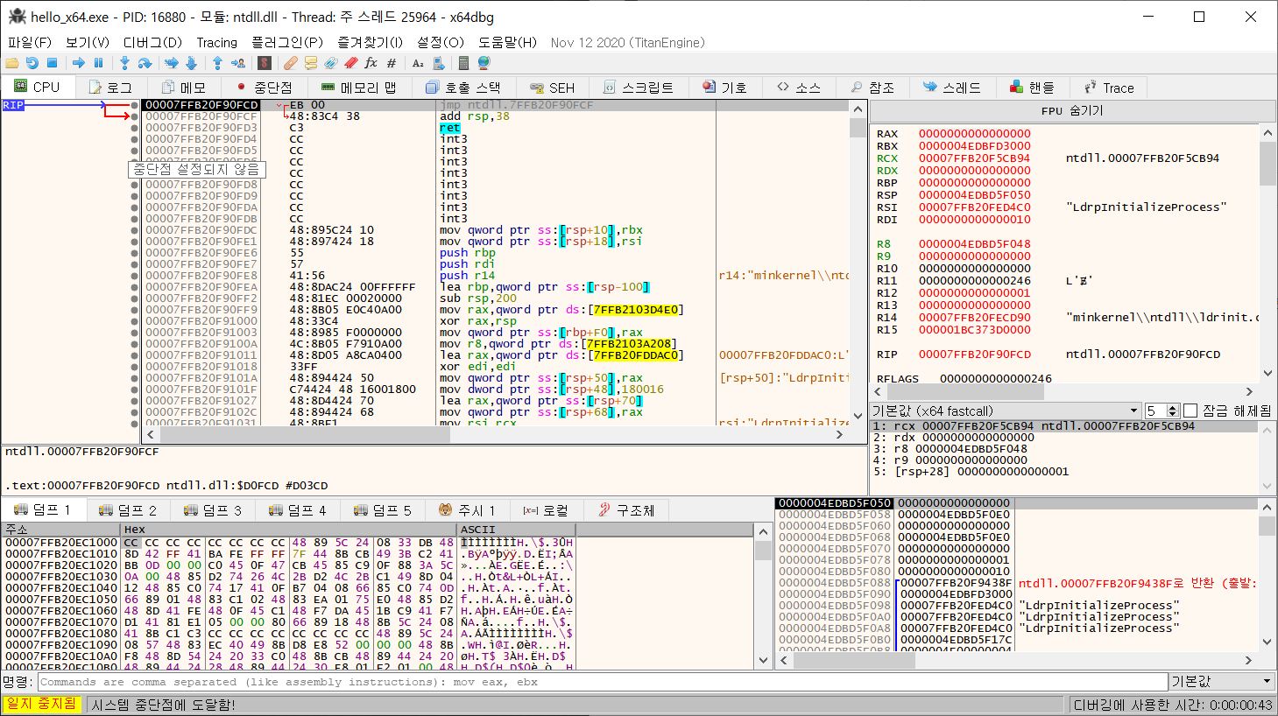The width and height of the screenshot is (1278, 716).
Task: Start trace into from the toolbar
Action: click(x=172, y=63)
